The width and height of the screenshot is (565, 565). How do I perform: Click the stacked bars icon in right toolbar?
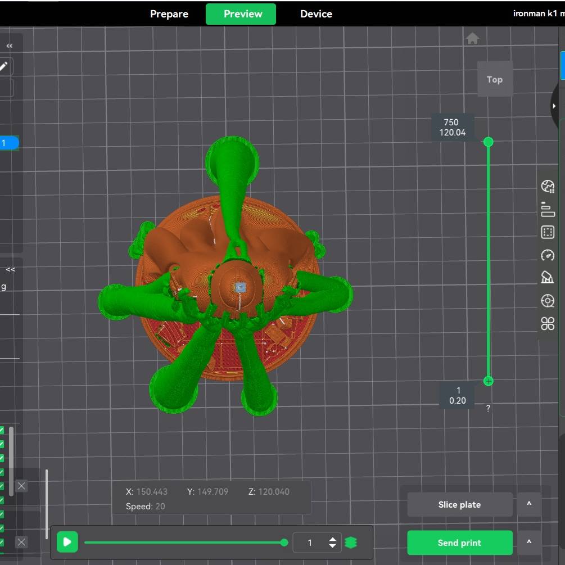point(548,209)
